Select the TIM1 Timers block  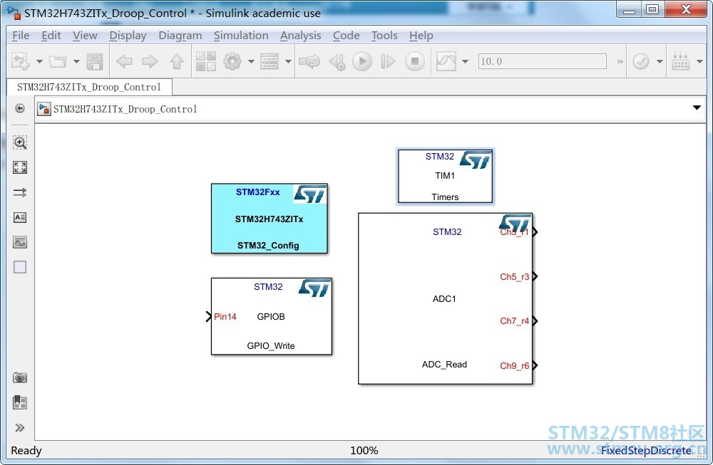tap(445, 176)
